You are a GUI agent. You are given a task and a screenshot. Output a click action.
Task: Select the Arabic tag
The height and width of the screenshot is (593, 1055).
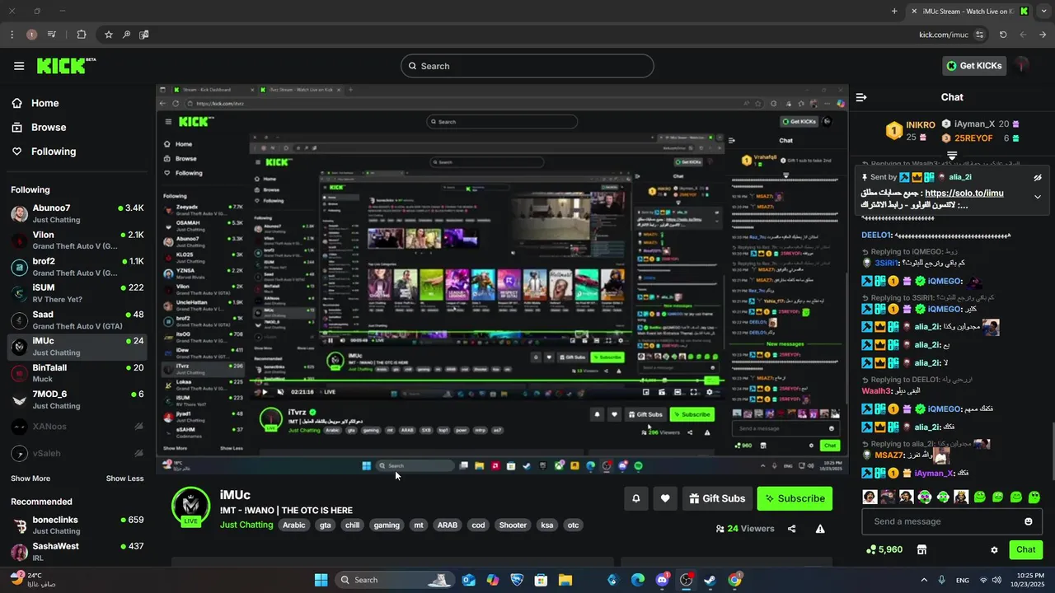[293, 525]
